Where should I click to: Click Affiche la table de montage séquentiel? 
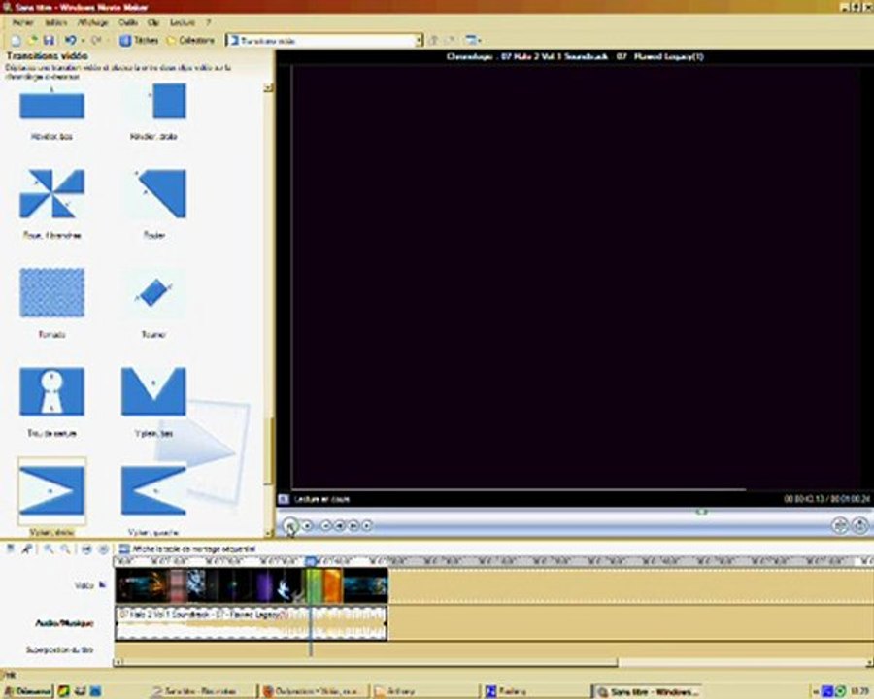[187, 549]
